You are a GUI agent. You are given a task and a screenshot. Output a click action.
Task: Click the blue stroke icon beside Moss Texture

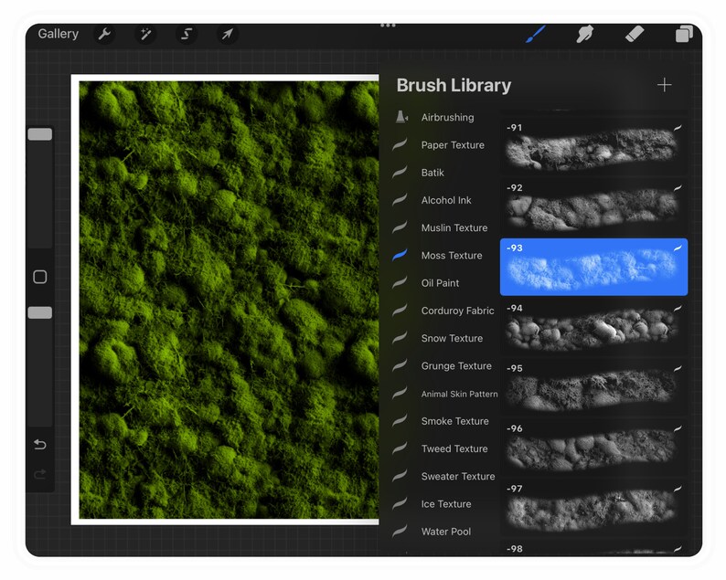point(400,255)
